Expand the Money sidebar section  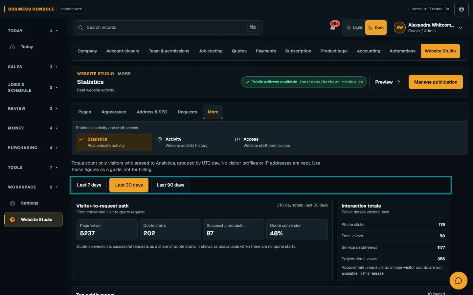33,128
